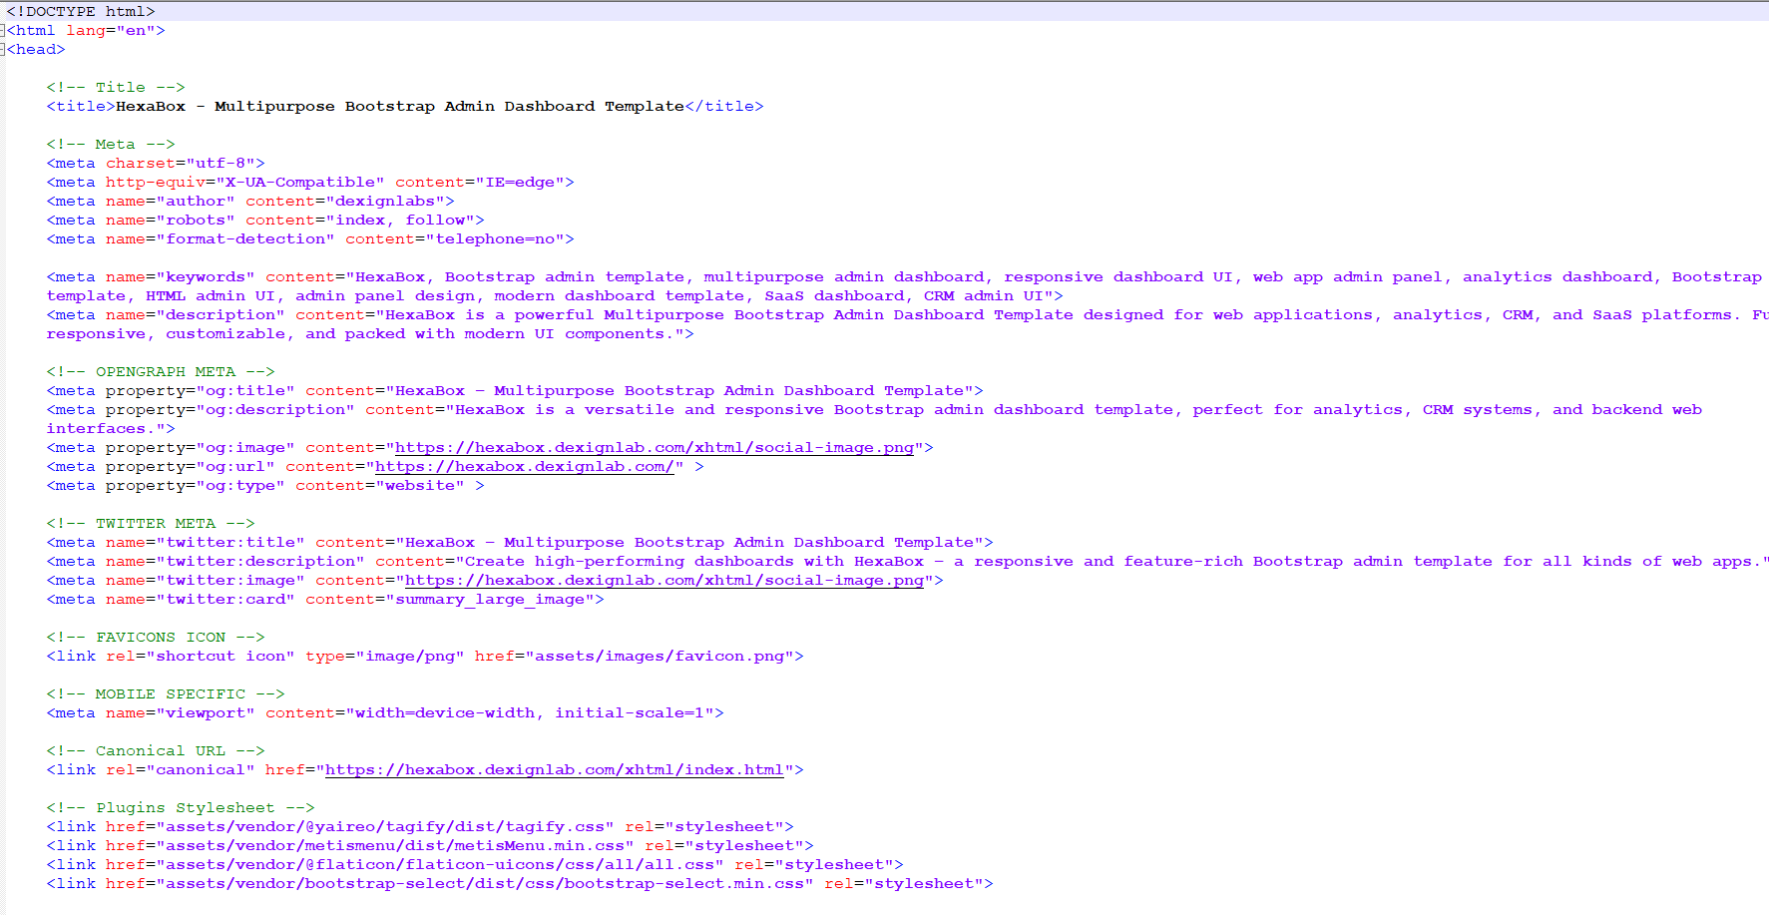Click the tagify.css href path
This screenshot has height=915, width=1769.
[385, 827]
